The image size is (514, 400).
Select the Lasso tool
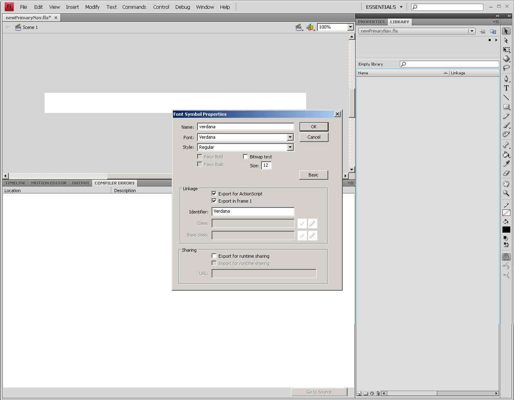(x=506, y=68)
